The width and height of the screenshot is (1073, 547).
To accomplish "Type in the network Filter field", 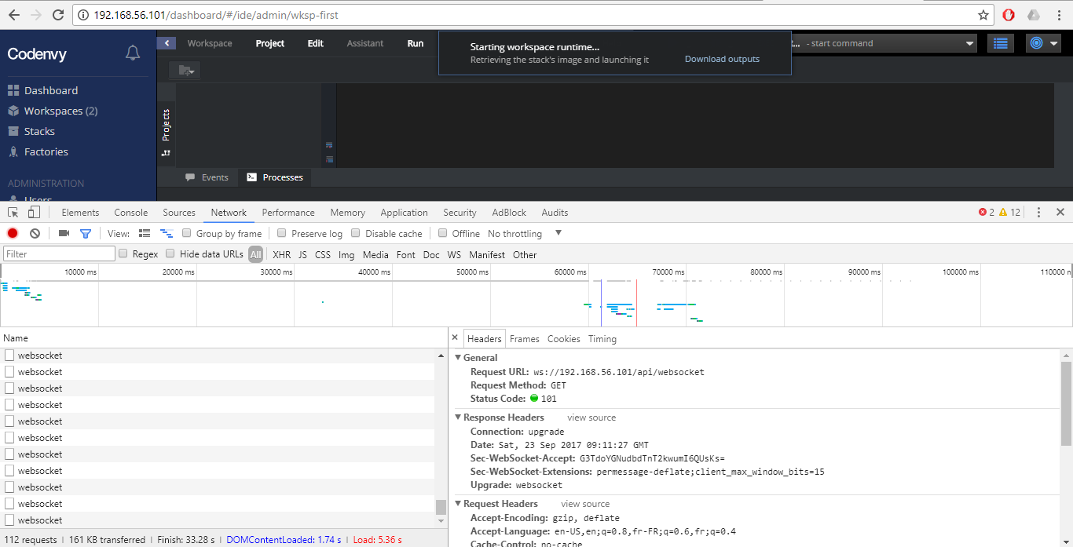I will [58, 253].
